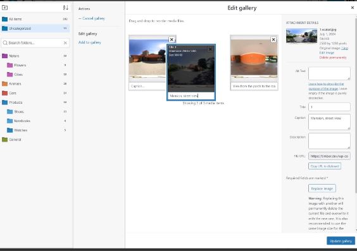Click the Update gallery button
The height and width of the screenshot is (251, 357).
pyautogui.click(x=341, y=241)
